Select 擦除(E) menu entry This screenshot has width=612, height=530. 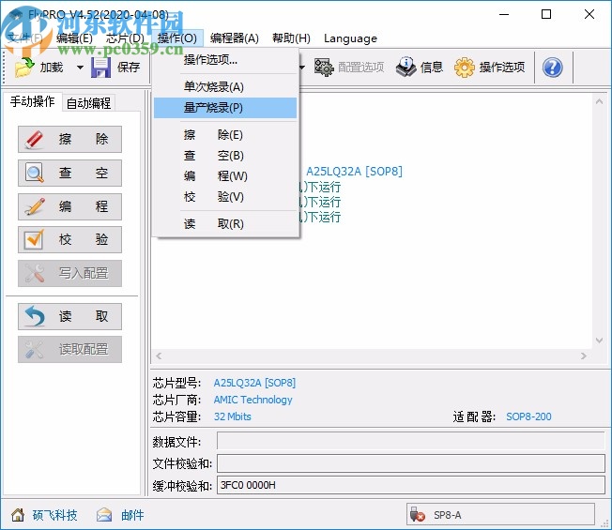pos(225,135)
